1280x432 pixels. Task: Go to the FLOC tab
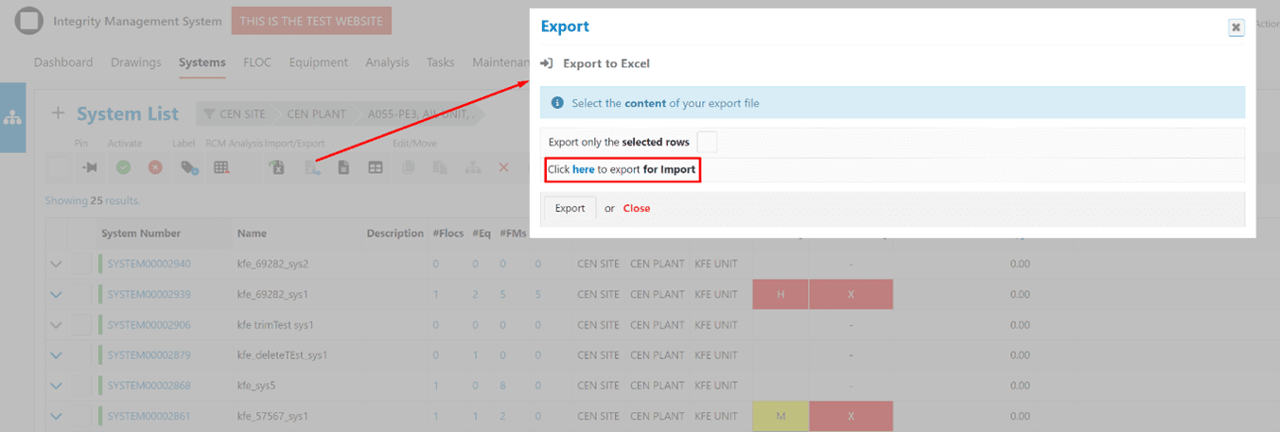point(257,62)
